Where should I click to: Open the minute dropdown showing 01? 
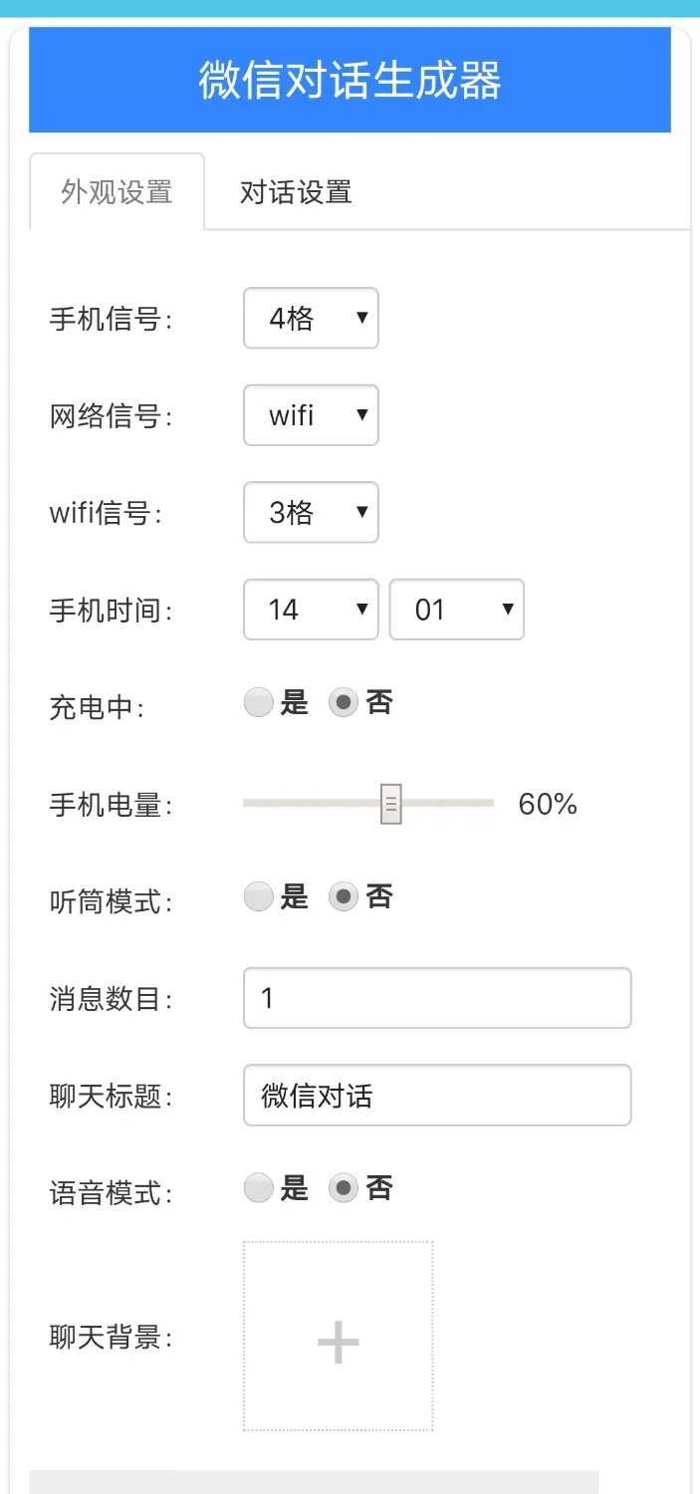coord(457,609)
